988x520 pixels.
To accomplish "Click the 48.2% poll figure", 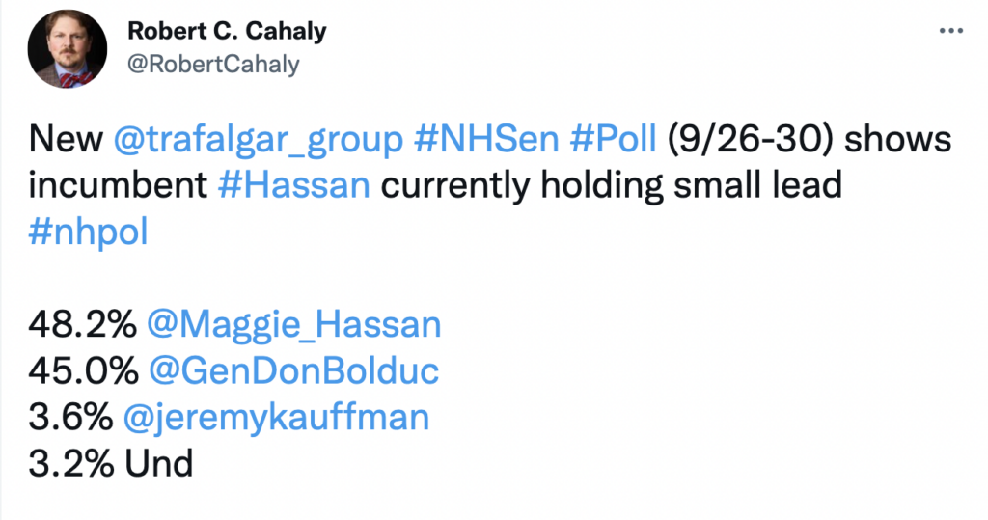I will (83, 325).
